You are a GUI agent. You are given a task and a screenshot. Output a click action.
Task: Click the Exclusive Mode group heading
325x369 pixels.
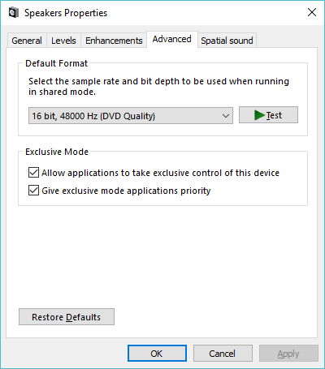pos(57,152)
